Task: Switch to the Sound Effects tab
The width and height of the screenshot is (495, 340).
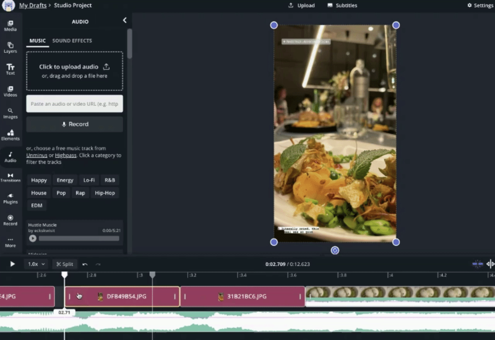Action: 72,41
